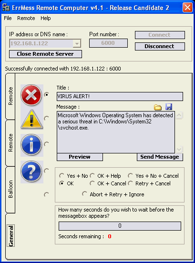Switch to the Balloon vertical tab
This screenshot has height=263, width=195.
pos(10,189)
